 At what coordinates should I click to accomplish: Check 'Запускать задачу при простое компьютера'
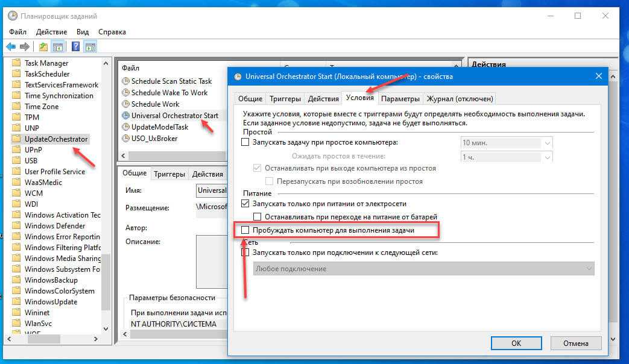245,142
